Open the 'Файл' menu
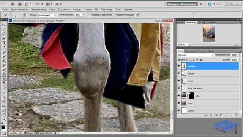The width and height of the screenshot is (243, 137). point(5,10)
